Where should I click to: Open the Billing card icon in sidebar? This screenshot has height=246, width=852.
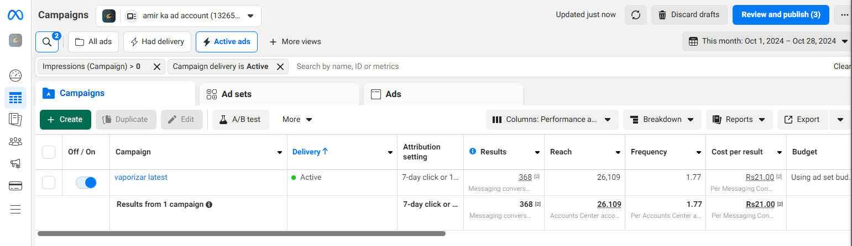(x=15, y=186)
